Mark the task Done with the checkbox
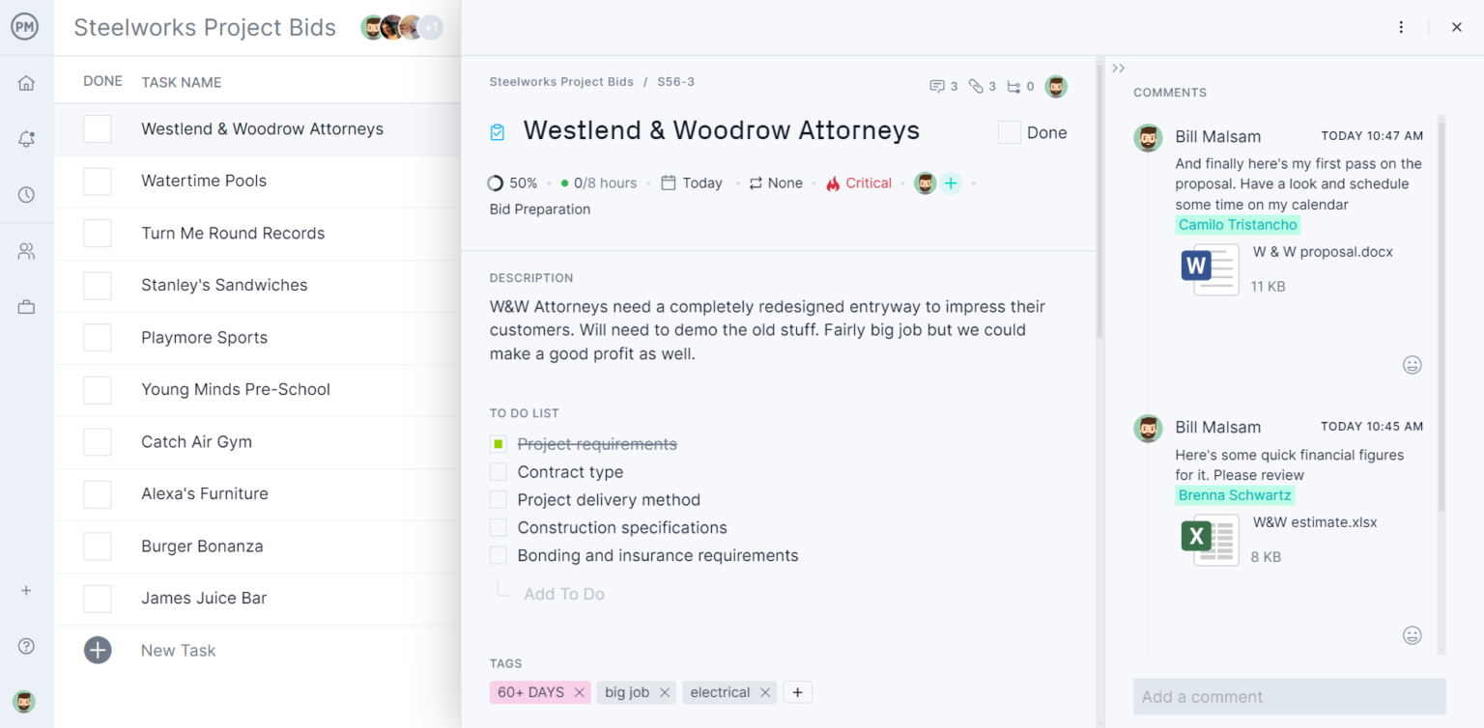This screenshot has width=1484, height=728. pyautogui.click(x=1009, y=132)
